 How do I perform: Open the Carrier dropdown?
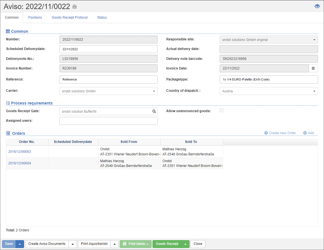pyautogui.click(x=154, y=91)
